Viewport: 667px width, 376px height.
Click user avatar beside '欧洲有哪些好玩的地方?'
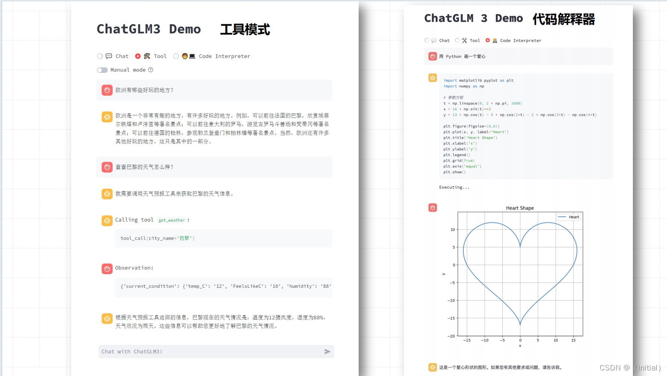click(x=107, y=90)
